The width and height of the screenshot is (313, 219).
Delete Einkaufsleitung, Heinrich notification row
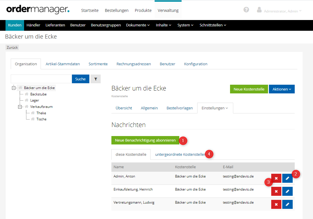276,191
